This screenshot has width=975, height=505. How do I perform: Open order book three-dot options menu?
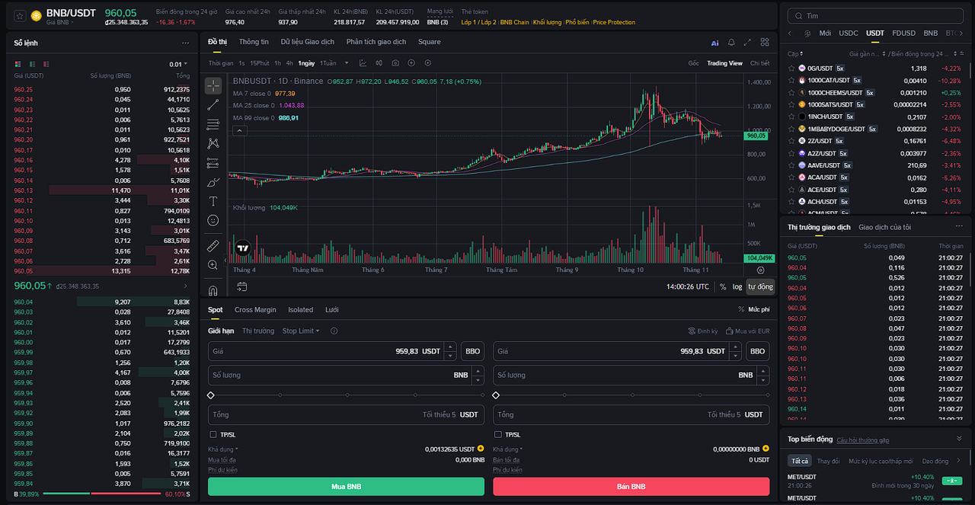[x=185, y=43]
